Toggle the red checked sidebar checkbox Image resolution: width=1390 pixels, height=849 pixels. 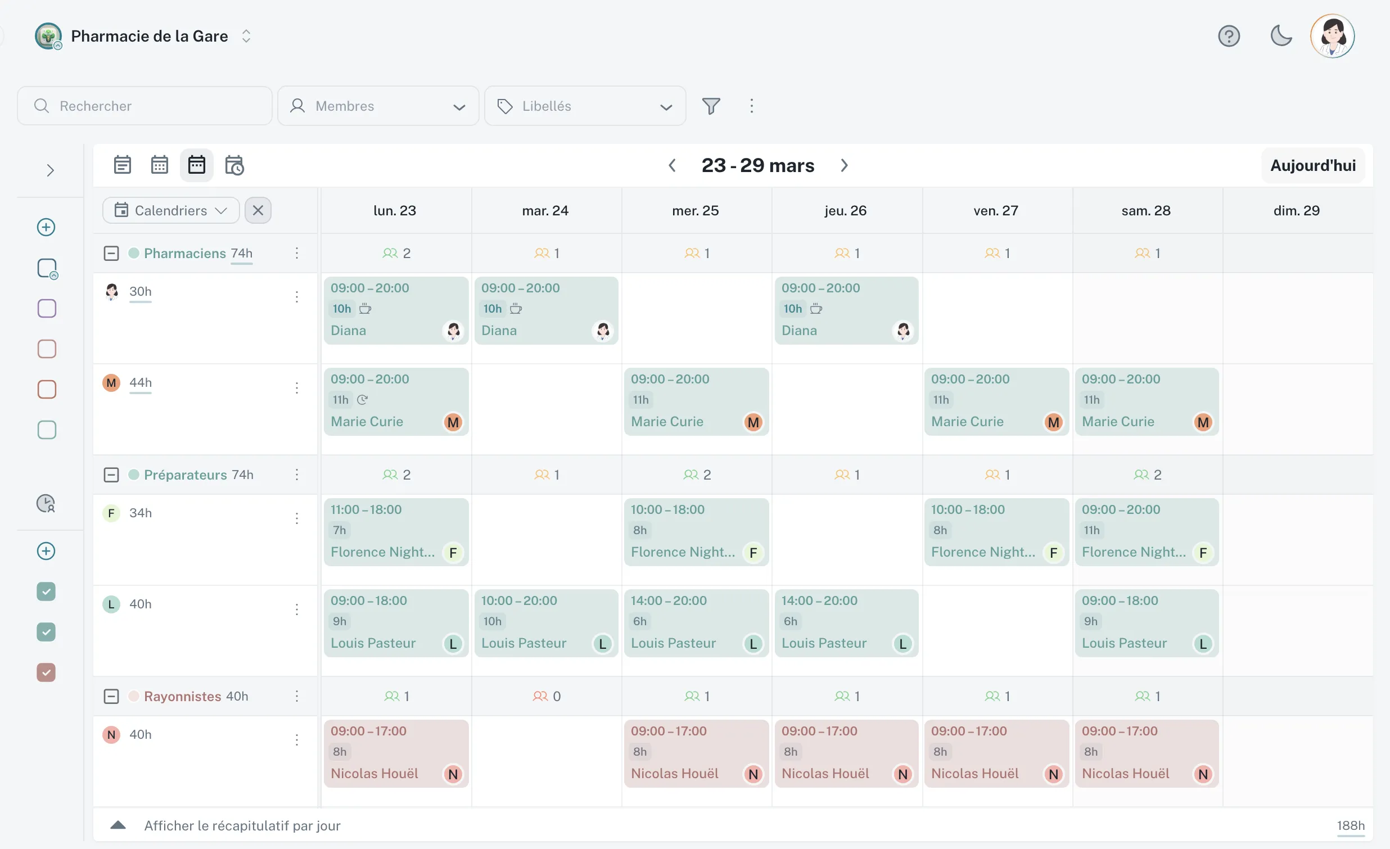(46, 672)
